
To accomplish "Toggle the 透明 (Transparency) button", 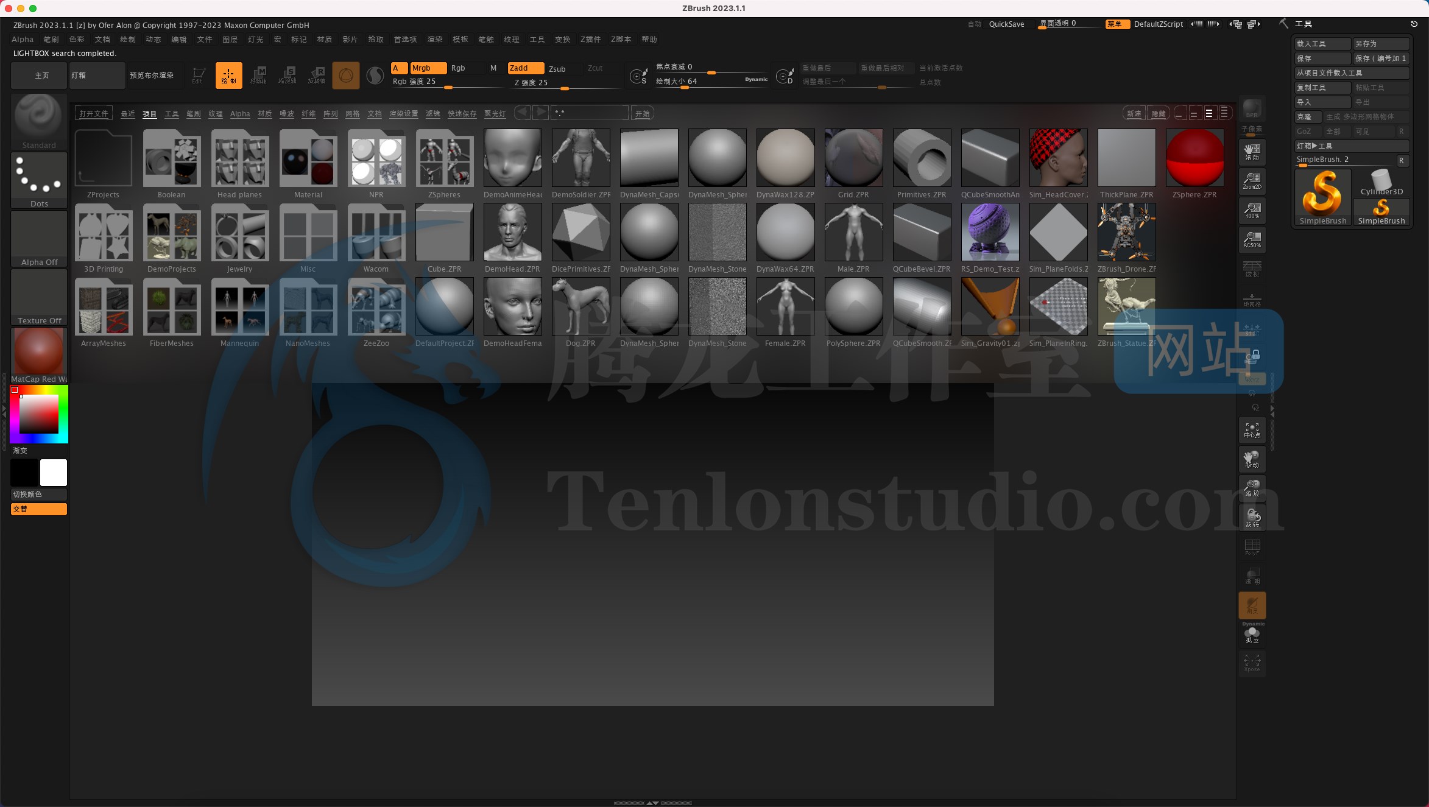I will 1252,576.
